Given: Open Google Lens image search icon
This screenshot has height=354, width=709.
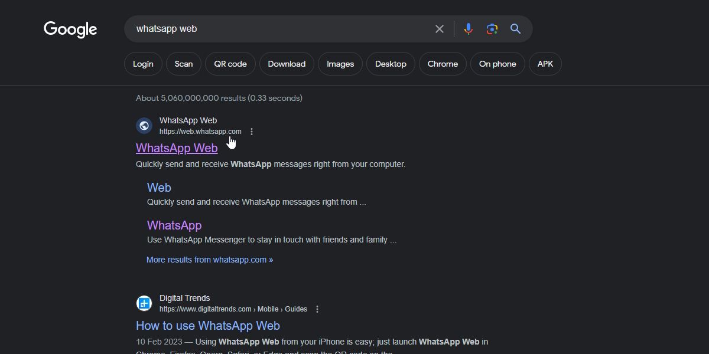Looking at the screenshot, I should point(492,28).
